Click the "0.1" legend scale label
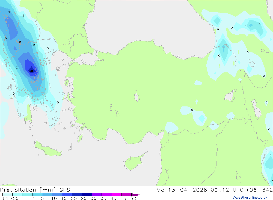Viewport: 273px width, 200px height. click(x=5, y=198)
